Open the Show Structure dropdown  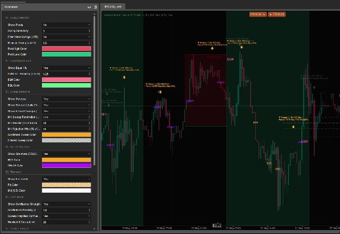click(x=66, y=154)
